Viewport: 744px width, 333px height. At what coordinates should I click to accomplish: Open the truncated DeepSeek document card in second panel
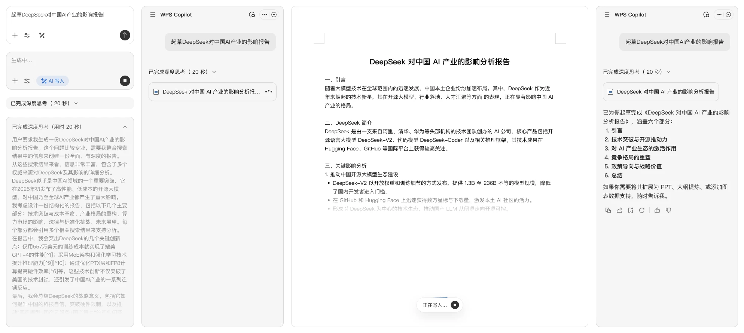point(212,92)
